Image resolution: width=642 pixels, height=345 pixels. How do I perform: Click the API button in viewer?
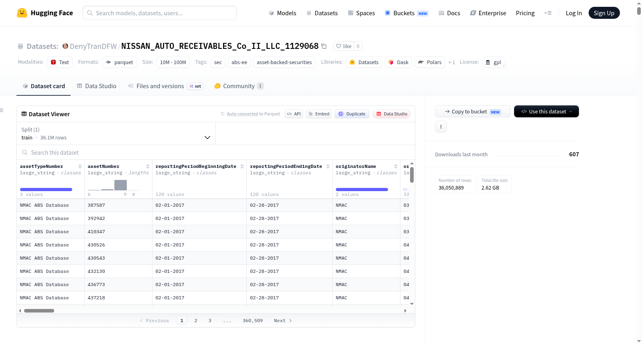[294, 114]
